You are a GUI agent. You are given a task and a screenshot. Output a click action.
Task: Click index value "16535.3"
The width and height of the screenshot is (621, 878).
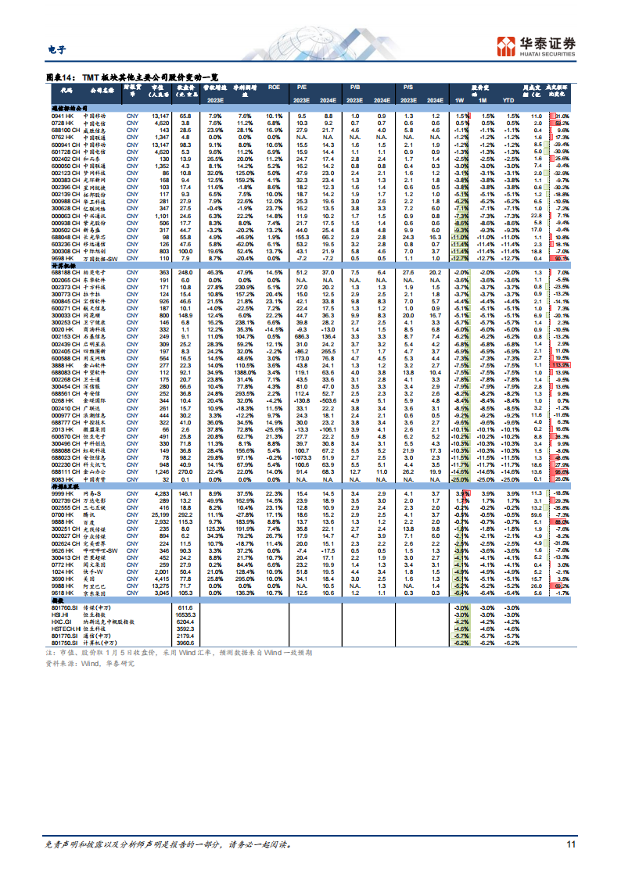pyautogui.click(x=185, y=615)
